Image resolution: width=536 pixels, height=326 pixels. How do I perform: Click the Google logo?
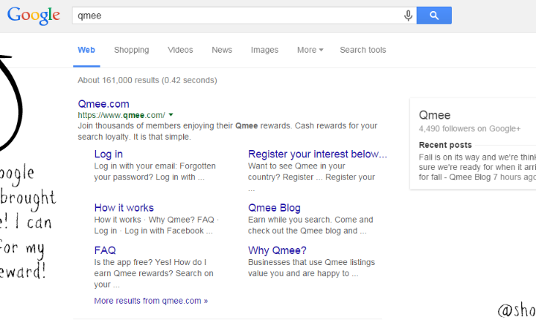pyautogui.click(x=33, y=16)
